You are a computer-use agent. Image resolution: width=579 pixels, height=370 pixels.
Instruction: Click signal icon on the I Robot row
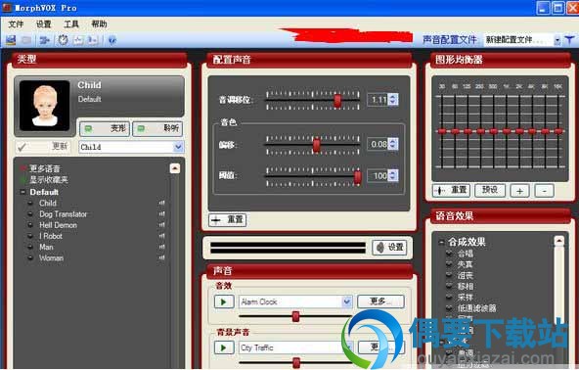point(161,236)
